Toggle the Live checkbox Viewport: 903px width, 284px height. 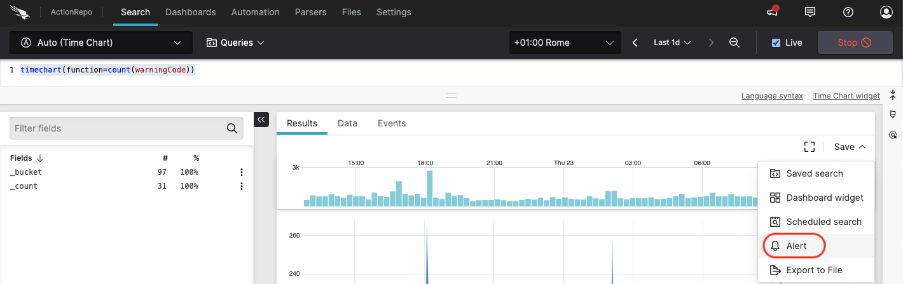tap(776, 43)
